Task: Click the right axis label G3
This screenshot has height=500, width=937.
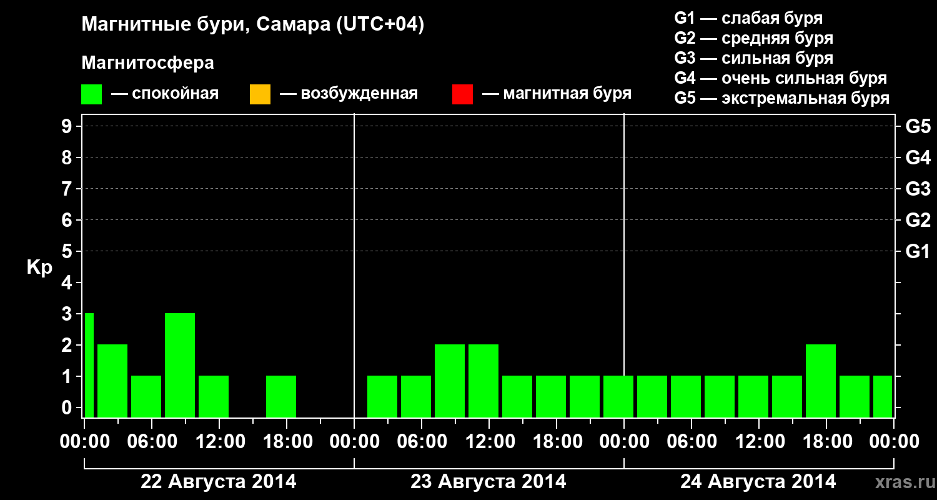Action: click(x=918, y=189)
